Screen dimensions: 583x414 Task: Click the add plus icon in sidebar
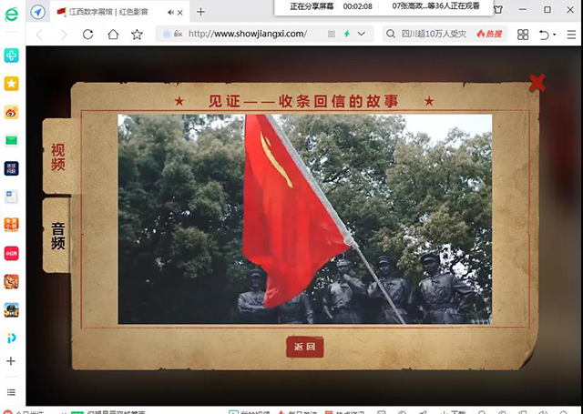tap(11, 361)
